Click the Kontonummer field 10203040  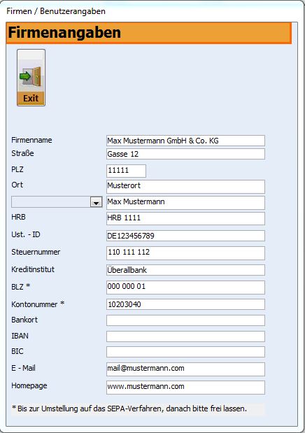coord(185,304)
